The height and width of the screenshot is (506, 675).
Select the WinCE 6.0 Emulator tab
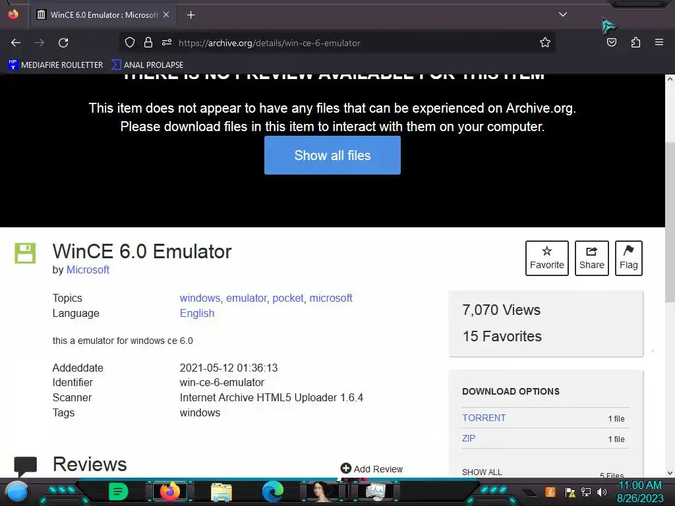[103, 15]
